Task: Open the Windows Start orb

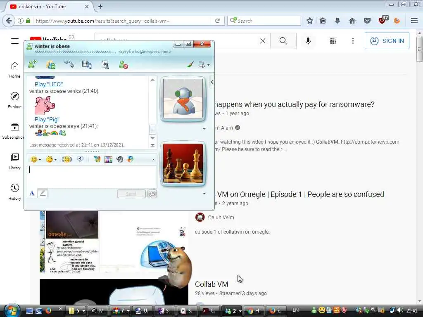Action: [x=12, y=310]
